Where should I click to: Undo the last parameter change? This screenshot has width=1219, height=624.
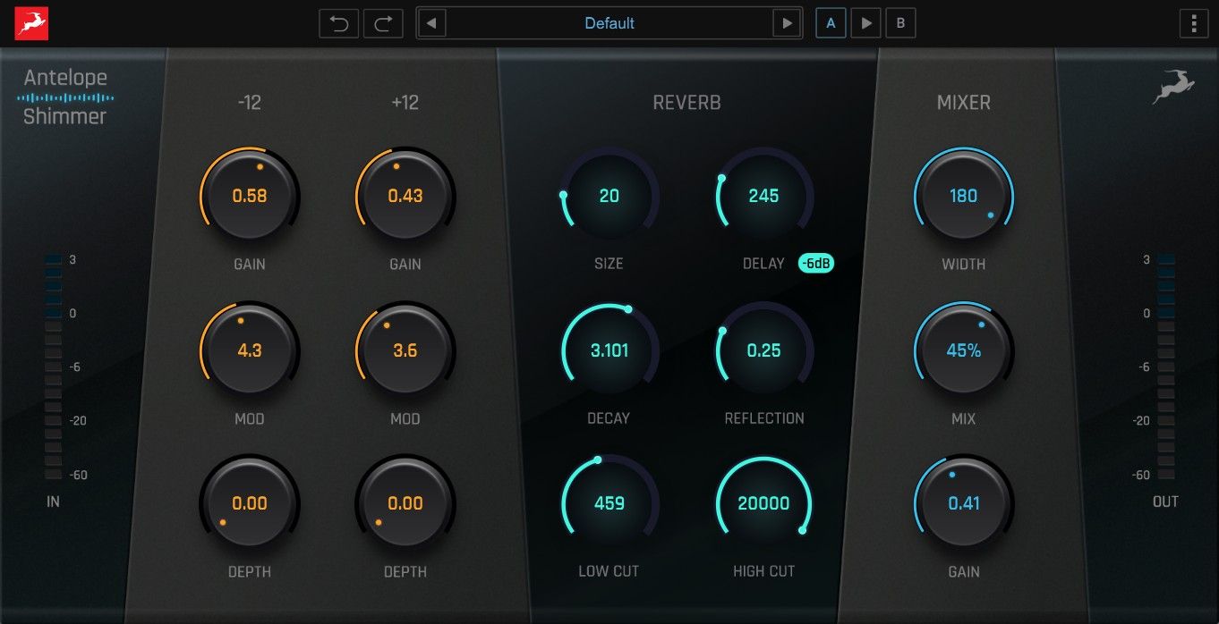pos(338,23)
